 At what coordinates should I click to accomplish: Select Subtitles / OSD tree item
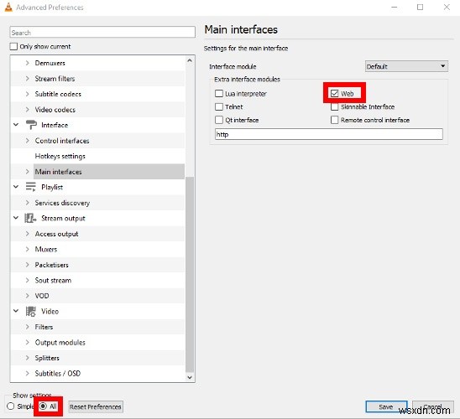coord(57,373)
